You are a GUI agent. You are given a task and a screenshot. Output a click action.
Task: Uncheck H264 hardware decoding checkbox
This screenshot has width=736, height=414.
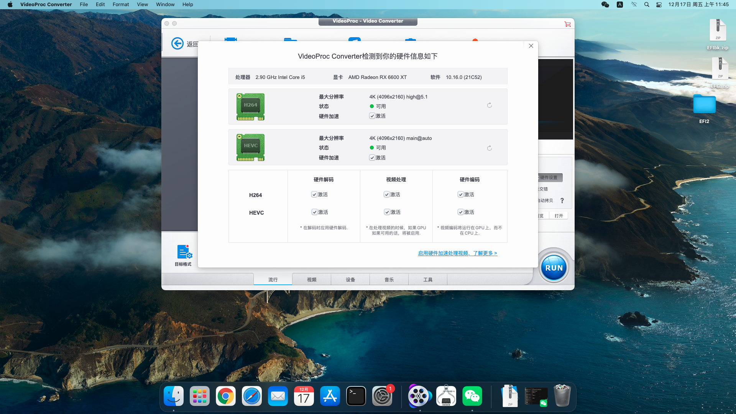coord(314,195)
